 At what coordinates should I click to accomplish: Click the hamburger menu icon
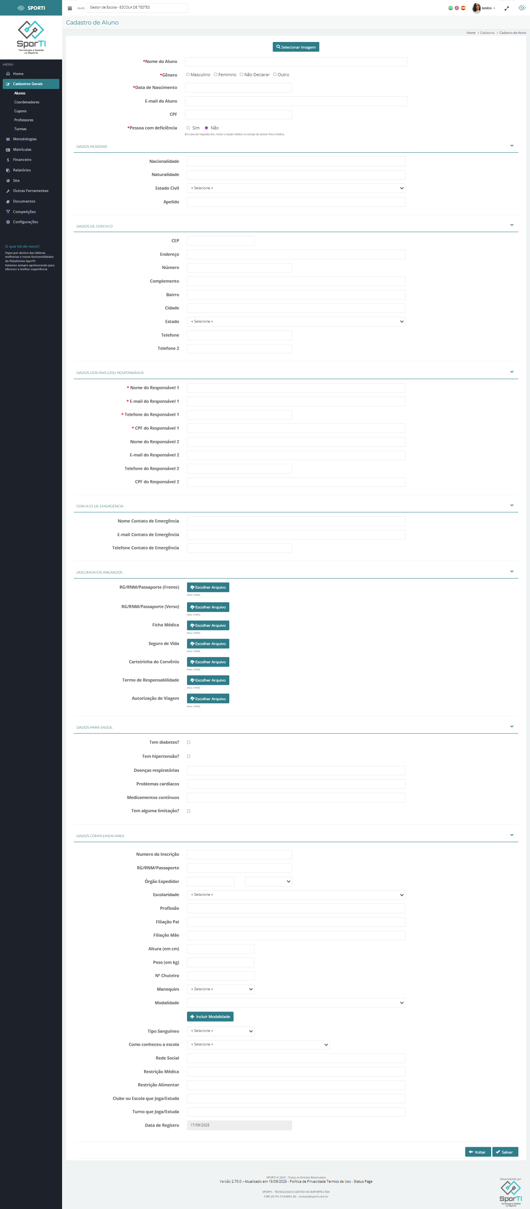click(x=70, y=9)
